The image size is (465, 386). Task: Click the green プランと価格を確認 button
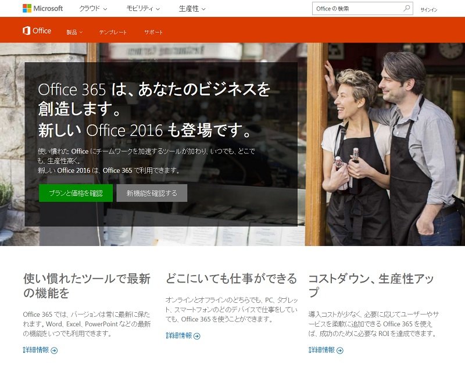tap(76, 193)
